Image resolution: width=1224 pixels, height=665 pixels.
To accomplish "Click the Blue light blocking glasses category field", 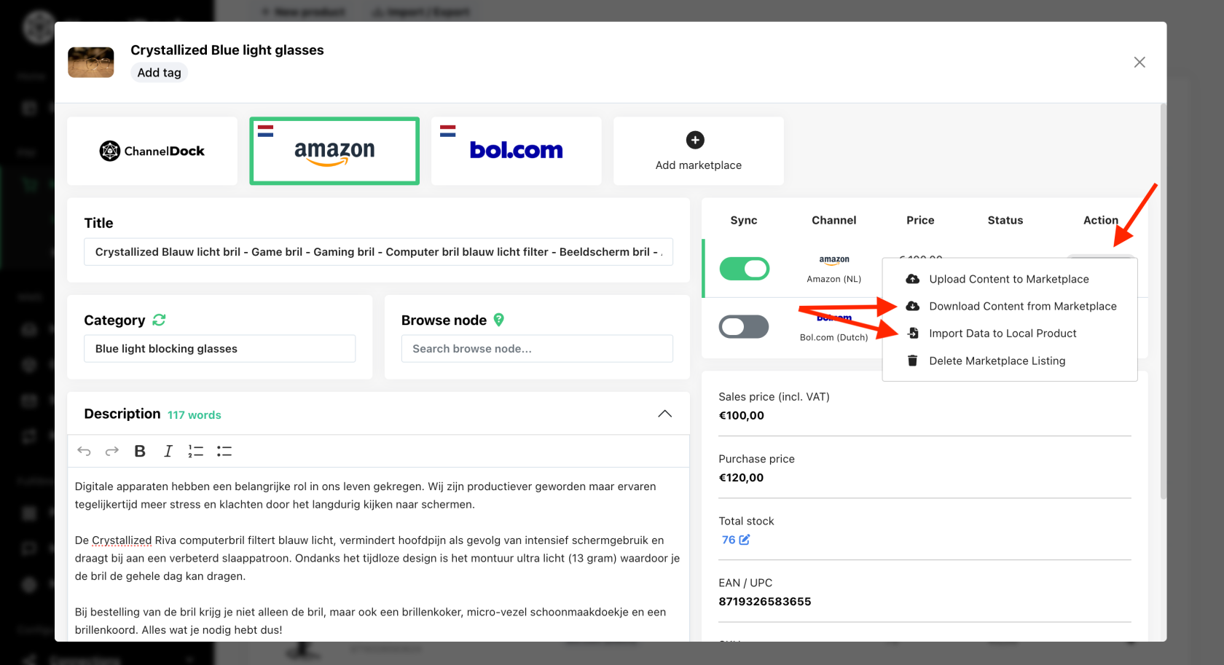I will pos(219,349).
